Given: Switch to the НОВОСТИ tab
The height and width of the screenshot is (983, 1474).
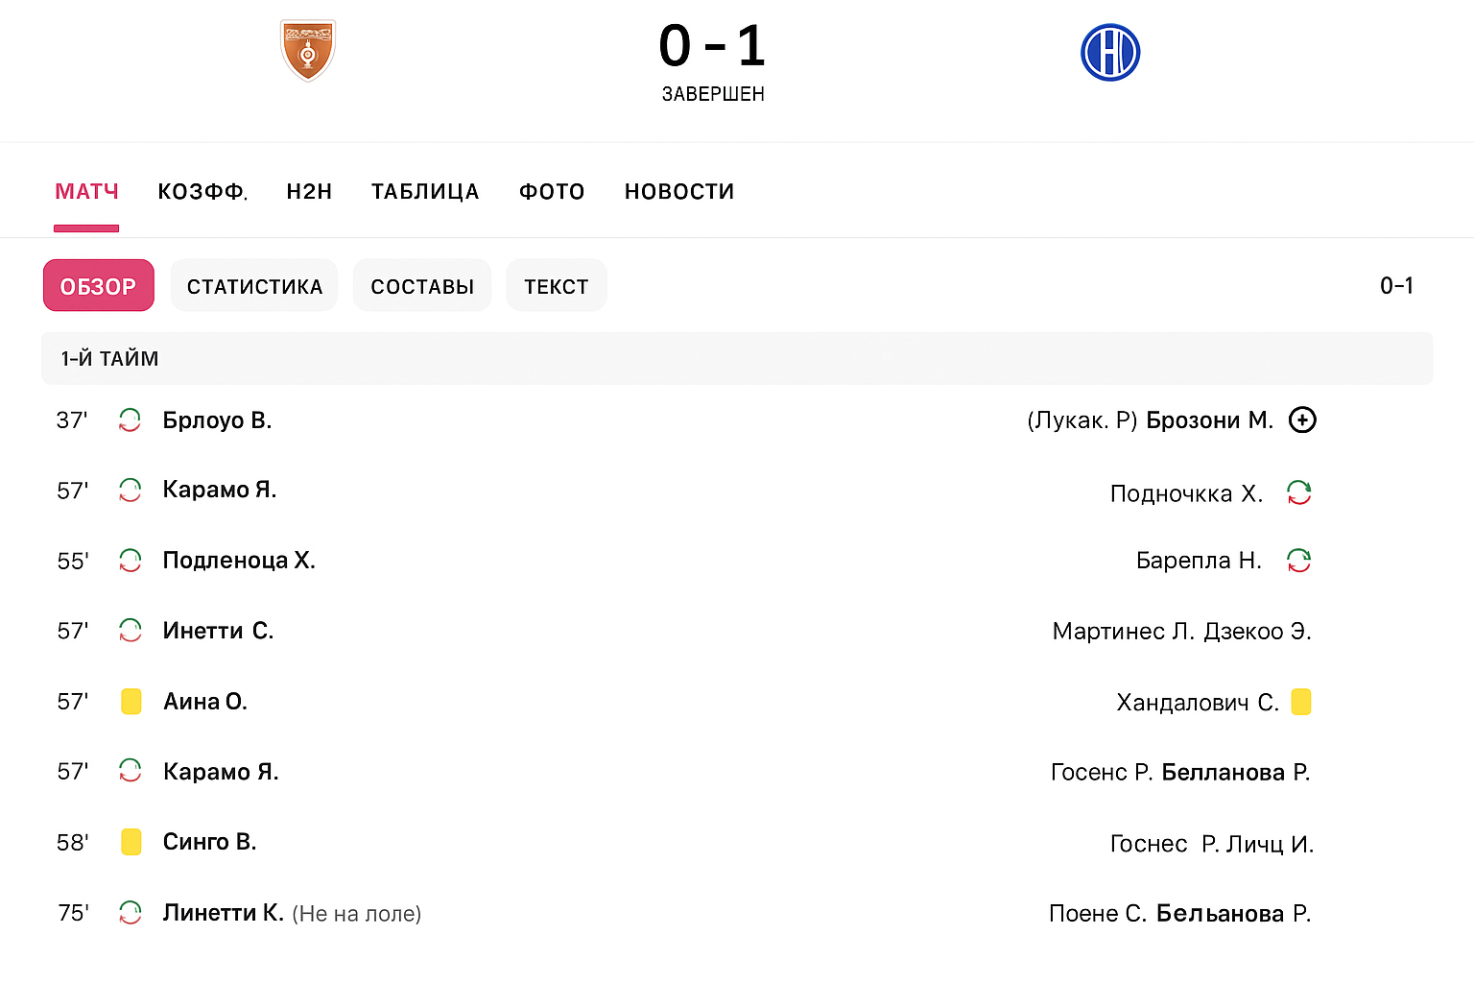Looking at the screenshot, I should (678, 191).
